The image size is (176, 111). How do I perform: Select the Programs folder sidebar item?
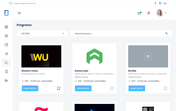6,63
